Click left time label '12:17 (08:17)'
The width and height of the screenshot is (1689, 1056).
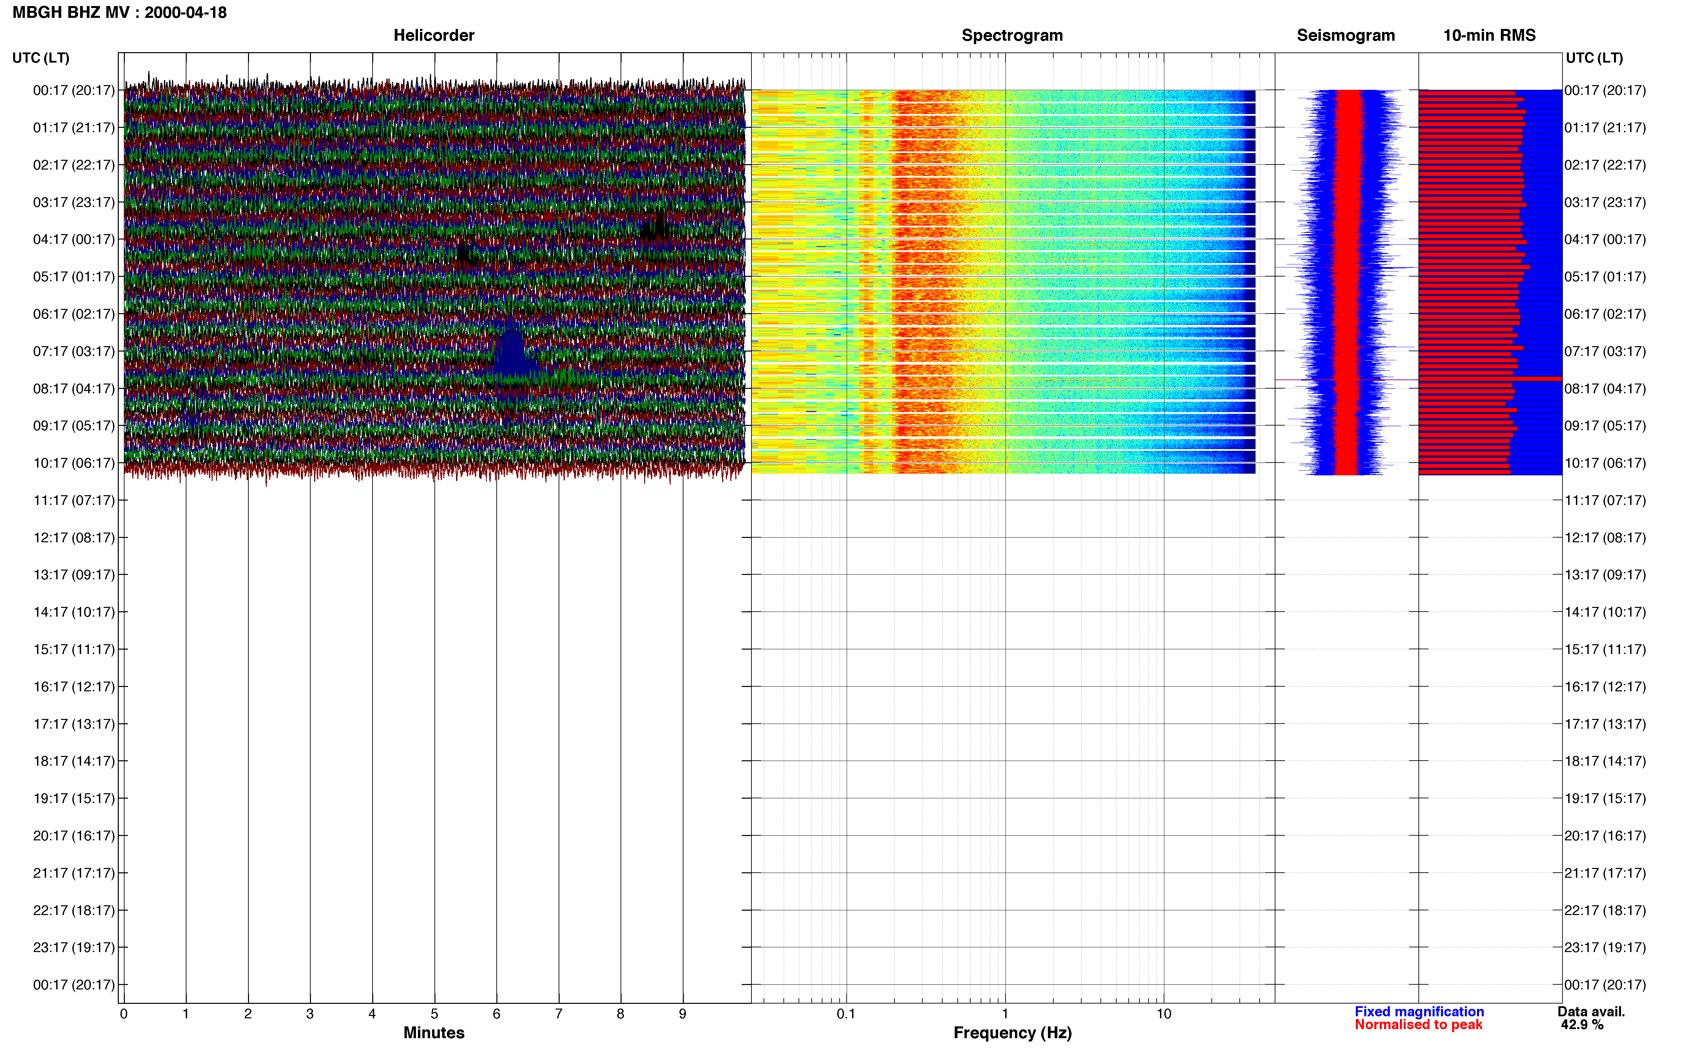point(74,538)
